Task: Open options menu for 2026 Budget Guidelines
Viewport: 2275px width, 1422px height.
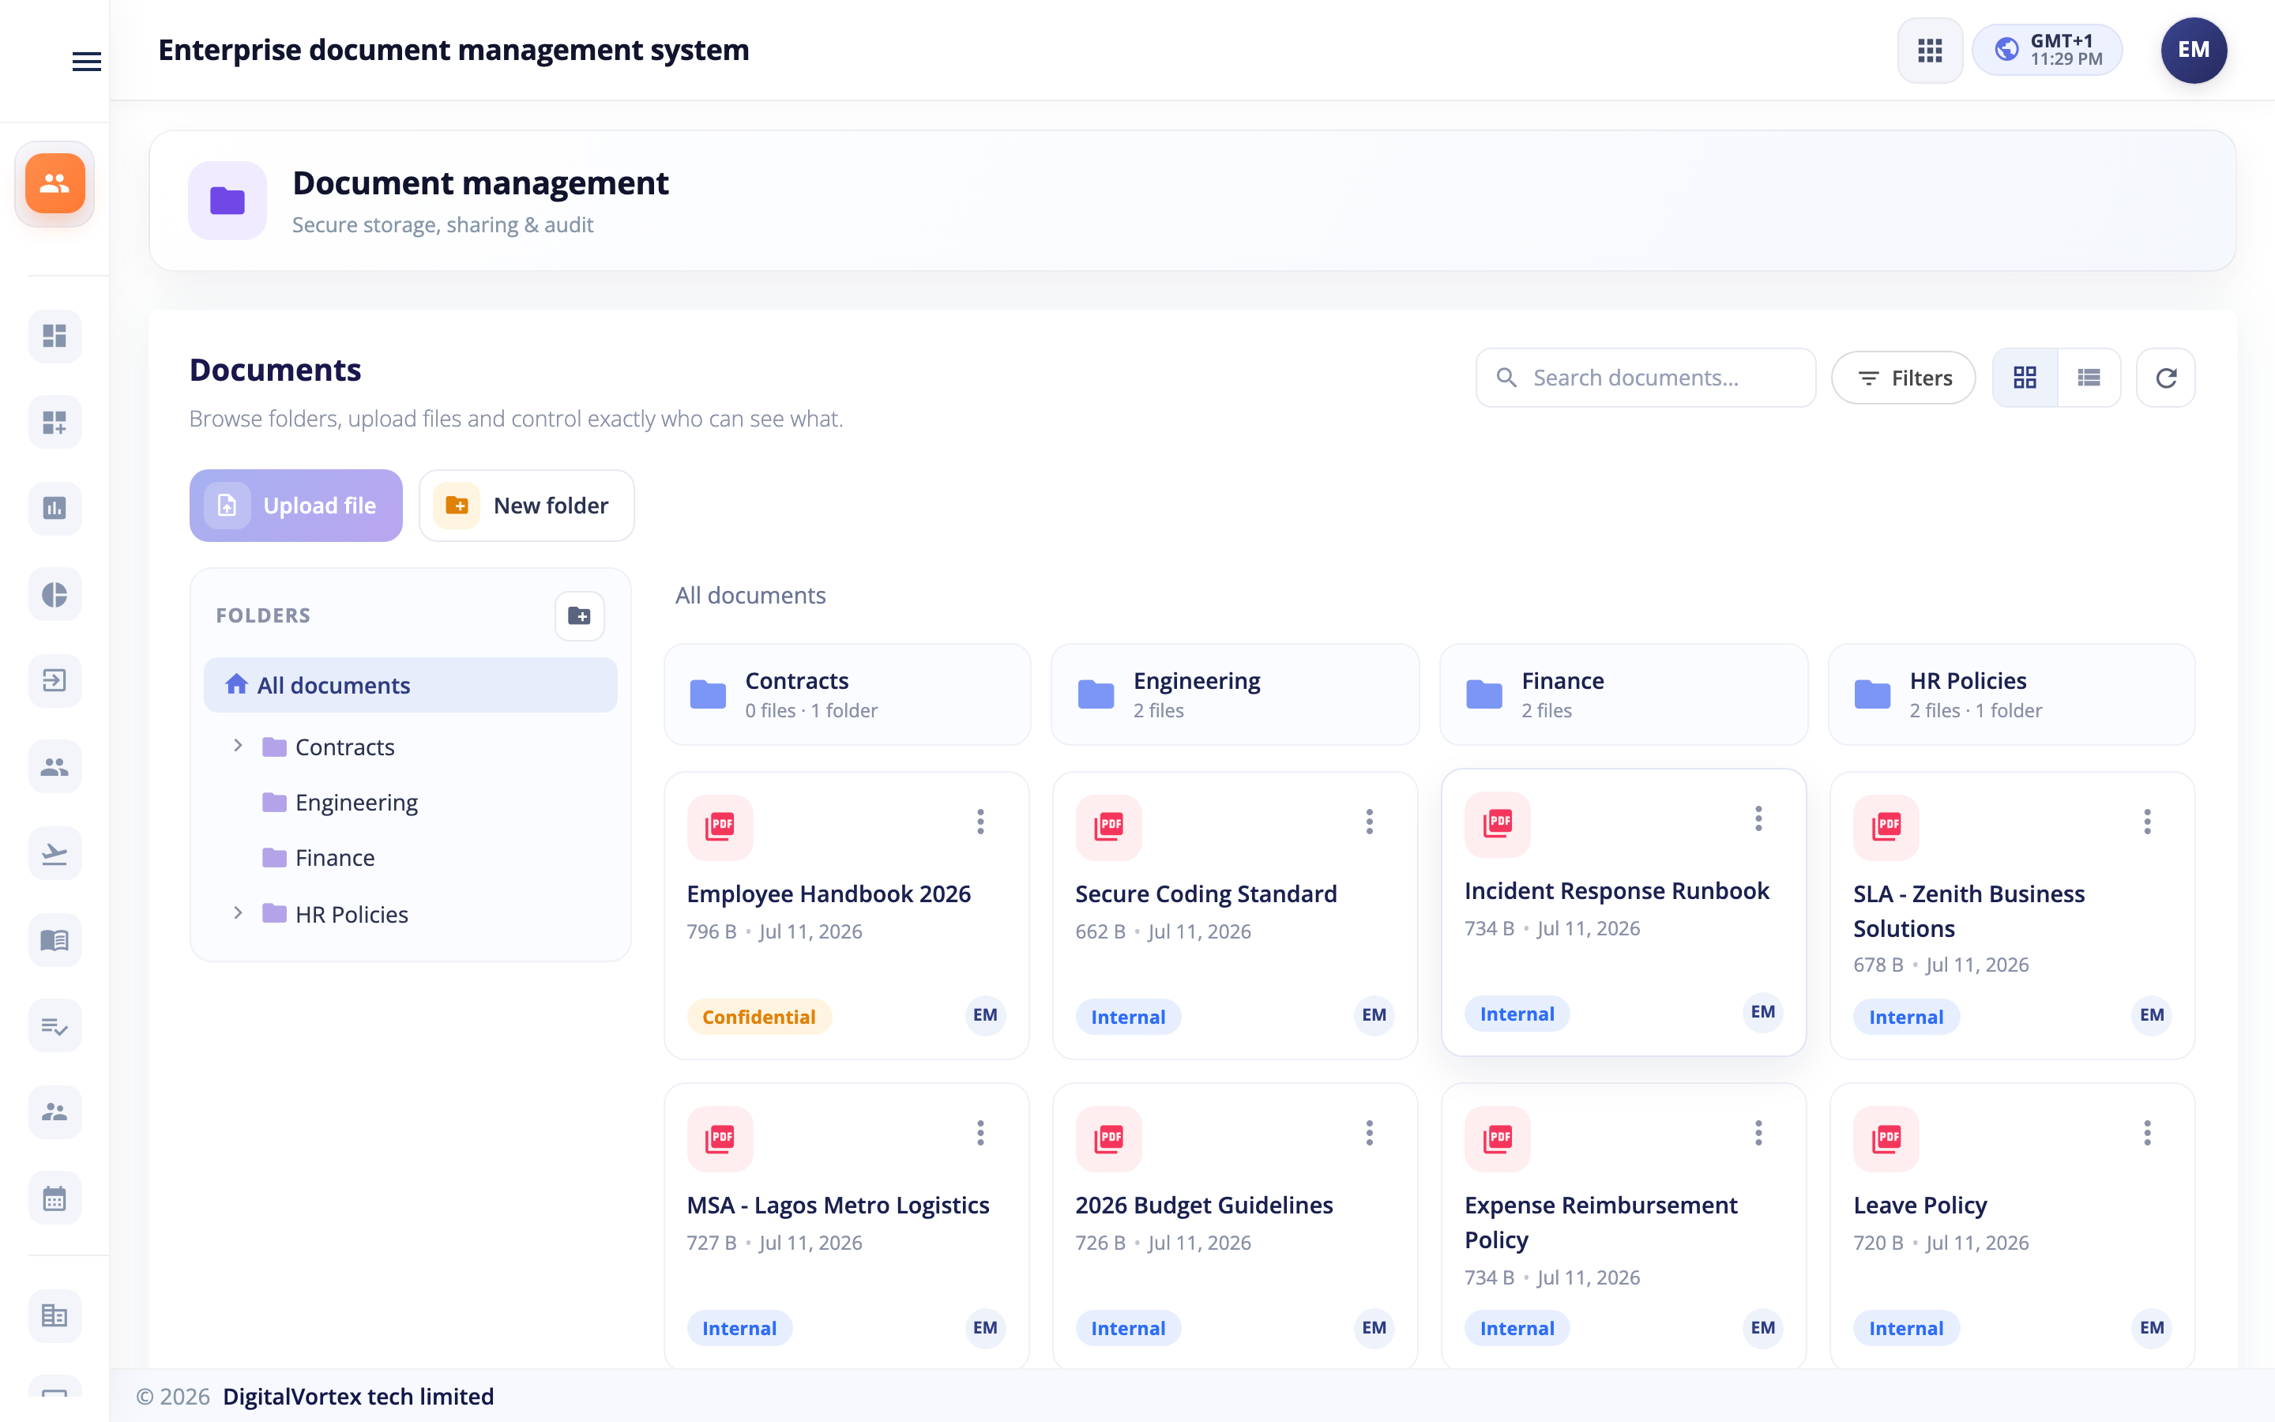Action: pos(1370,1134)
